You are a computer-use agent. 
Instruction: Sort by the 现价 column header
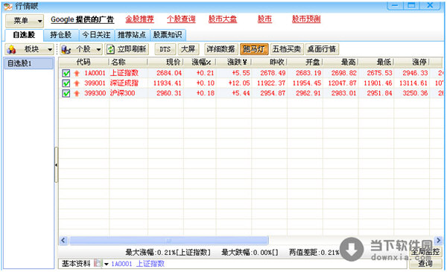(x=165, y=62)
